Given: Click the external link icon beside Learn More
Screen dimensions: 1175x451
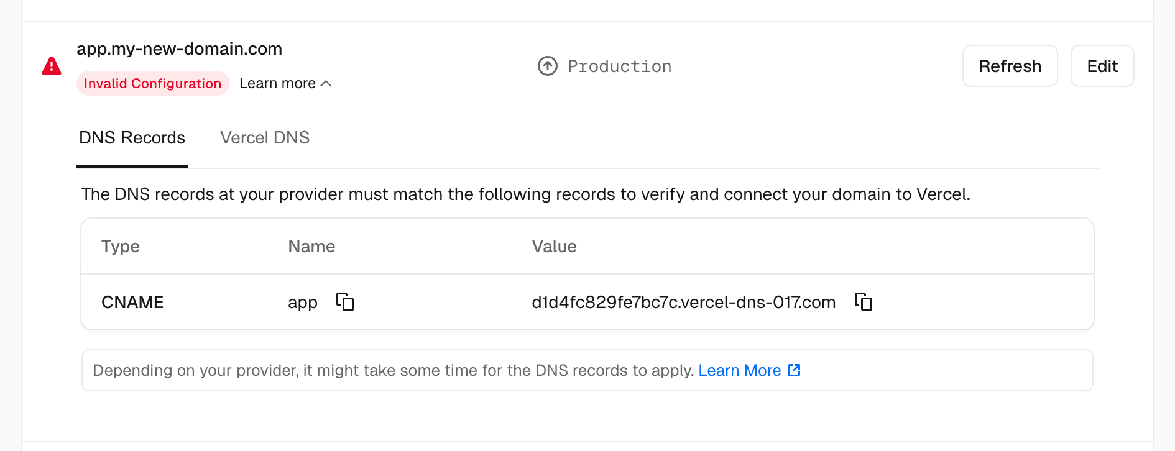Looking at the screenshot, I should pyautogui.click(x=794, y=370).
